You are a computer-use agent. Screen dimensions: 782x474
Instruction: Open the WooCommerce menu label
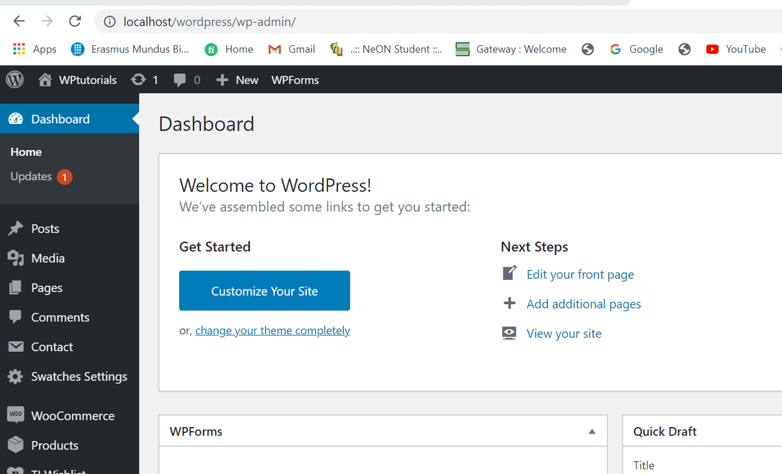(x=73, y=415)
